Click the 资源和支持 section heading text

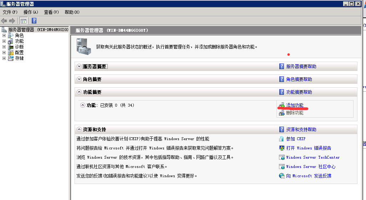[x=94, y=129]
